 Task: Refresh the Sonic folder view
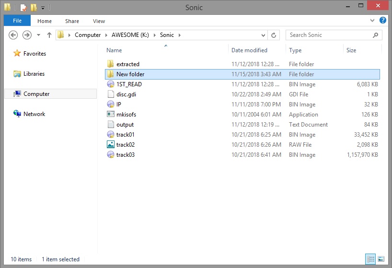tap(274, 35)
